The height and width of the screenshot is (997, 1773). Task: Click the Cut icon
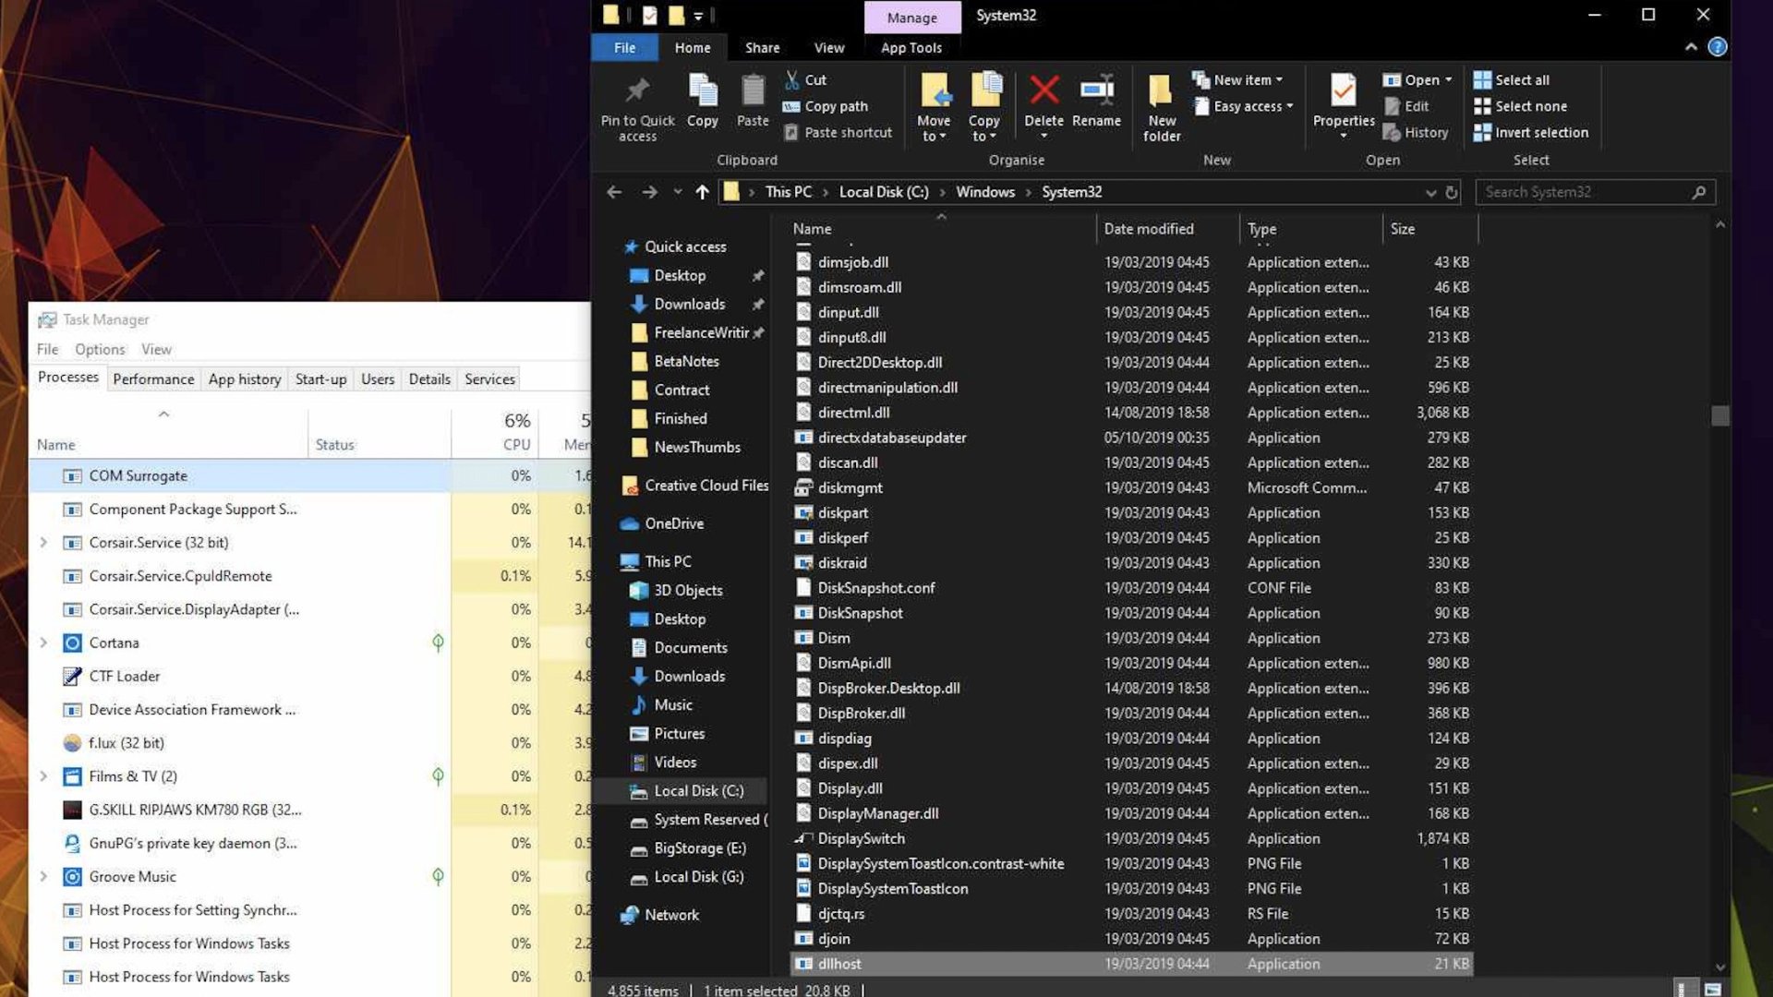pyautogui.click(x=792, y=79)
